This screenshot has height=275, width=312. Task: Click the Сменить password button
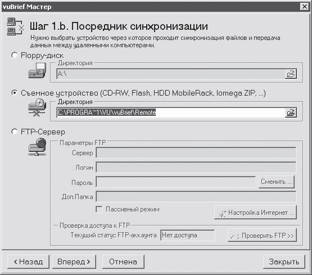coord(277,182)
